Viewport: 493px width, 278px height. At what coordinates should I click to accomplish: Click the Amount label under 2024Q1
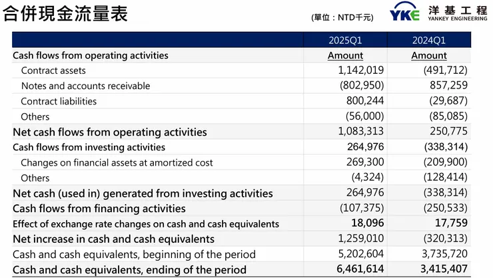[429, 56]
